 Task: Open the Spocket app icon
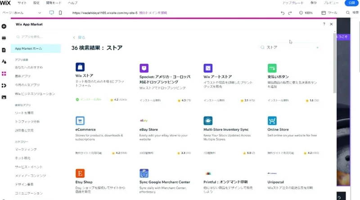tap(144, 68)
